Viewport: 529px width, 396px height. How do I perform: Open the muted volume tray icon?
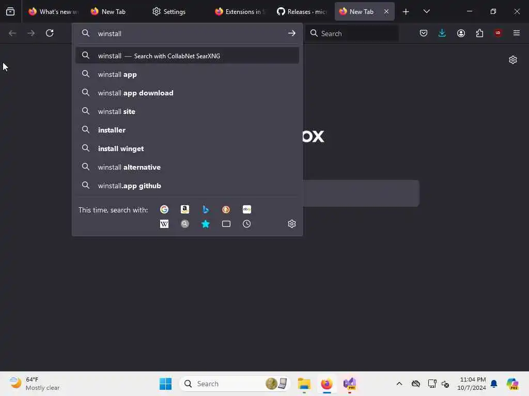(445, 384)
